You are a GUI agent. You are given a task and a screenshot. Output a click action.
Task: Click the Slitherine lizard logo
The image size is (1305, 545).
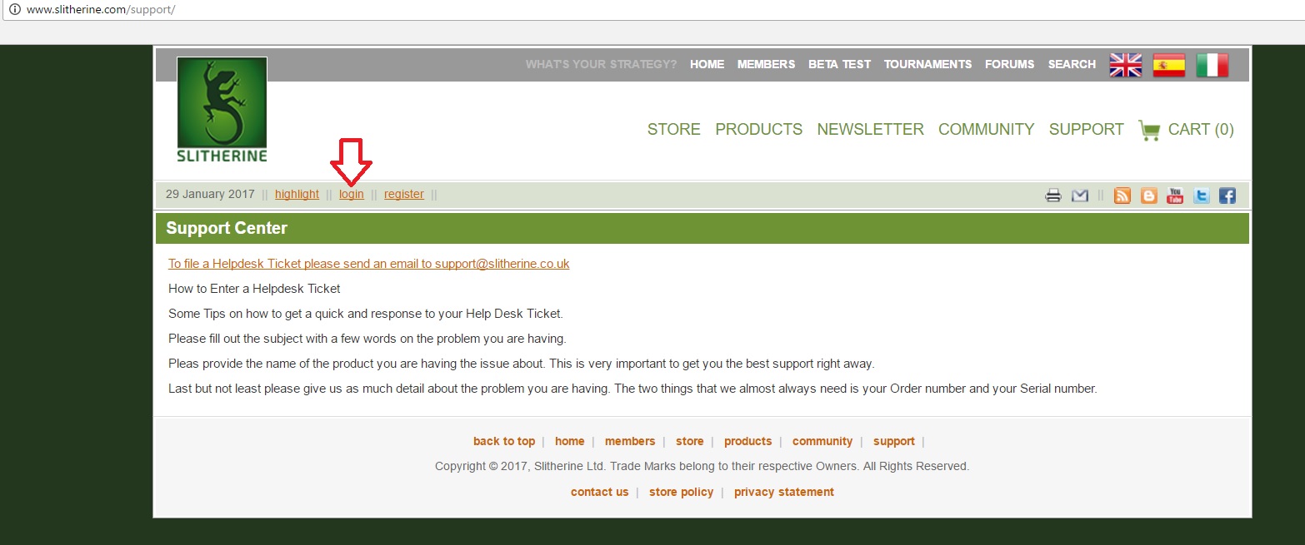coord(222,110)
